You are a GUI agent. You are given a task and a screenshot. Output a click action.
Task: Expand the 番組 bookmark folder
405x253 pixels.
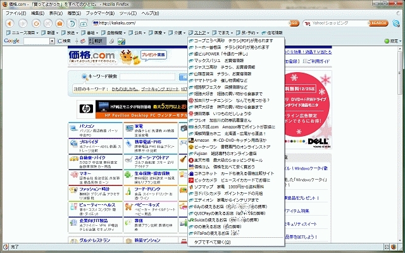tap(90, 33)
